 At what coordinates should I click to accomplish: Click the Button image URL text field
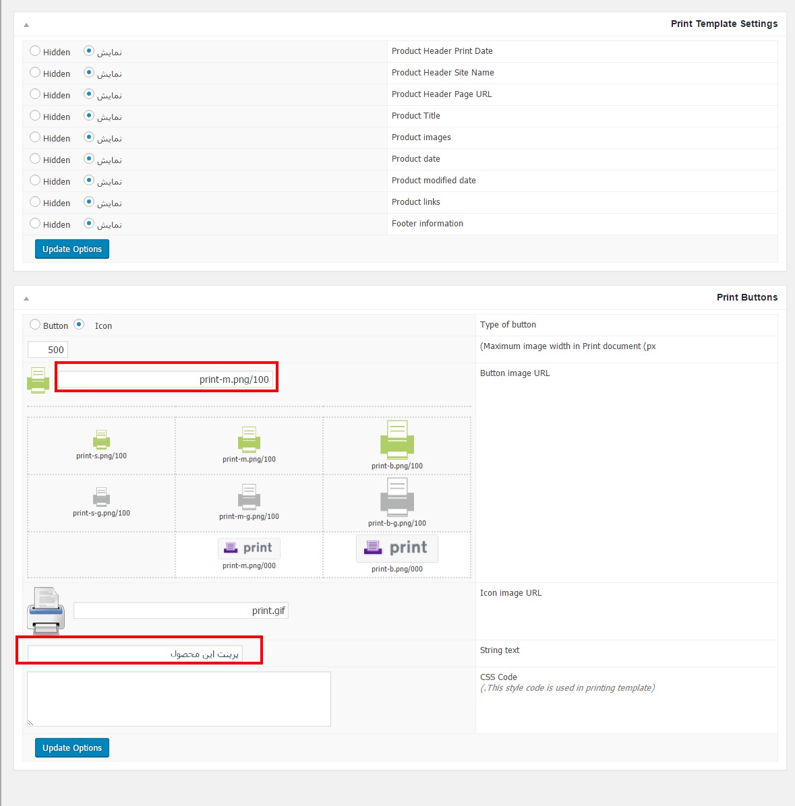point(166,379)
